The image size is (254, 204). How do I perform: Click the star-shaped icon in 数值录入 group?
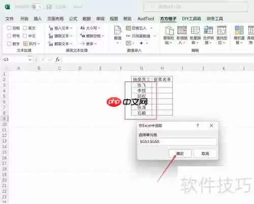click(141, 43)
